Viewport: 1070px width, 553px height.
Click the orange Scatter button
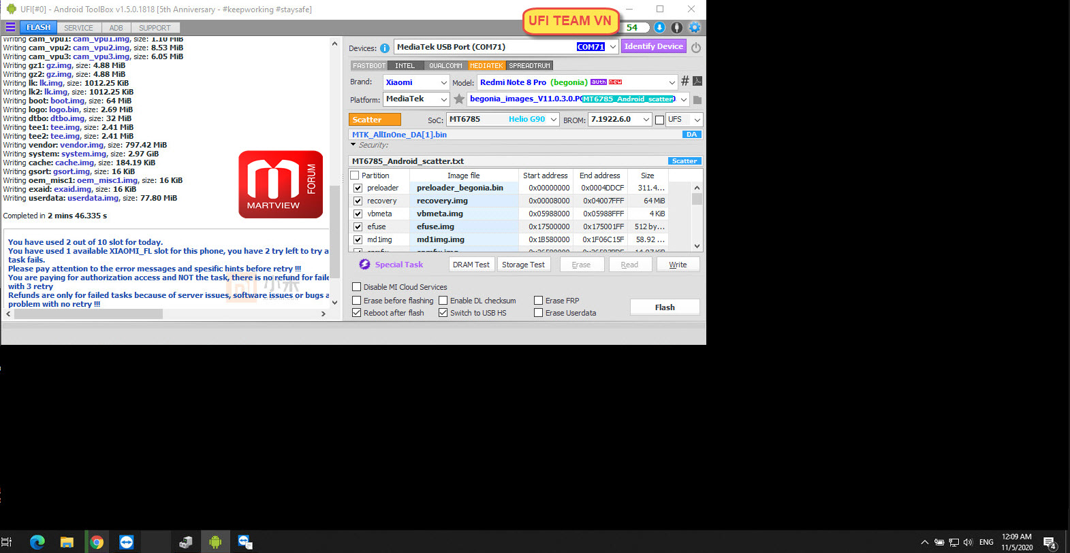click(x=375, y=120)
